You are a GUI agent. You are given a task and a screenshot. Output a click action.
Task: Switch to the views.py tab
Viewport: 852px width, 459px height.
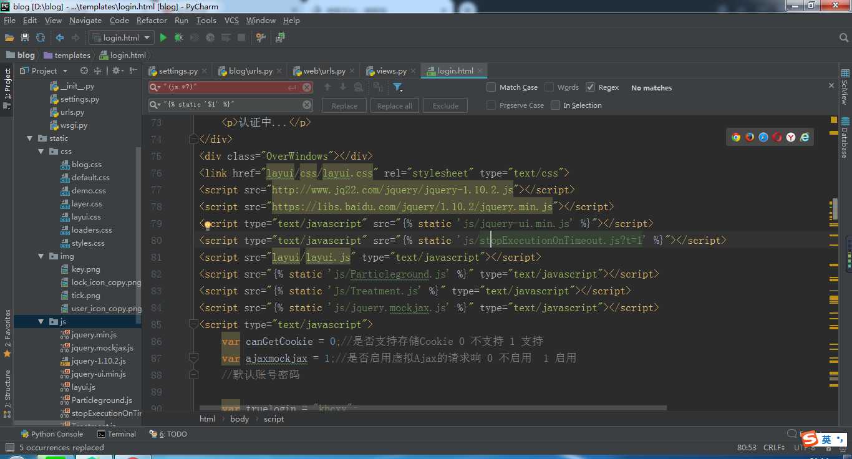point(392,71)
